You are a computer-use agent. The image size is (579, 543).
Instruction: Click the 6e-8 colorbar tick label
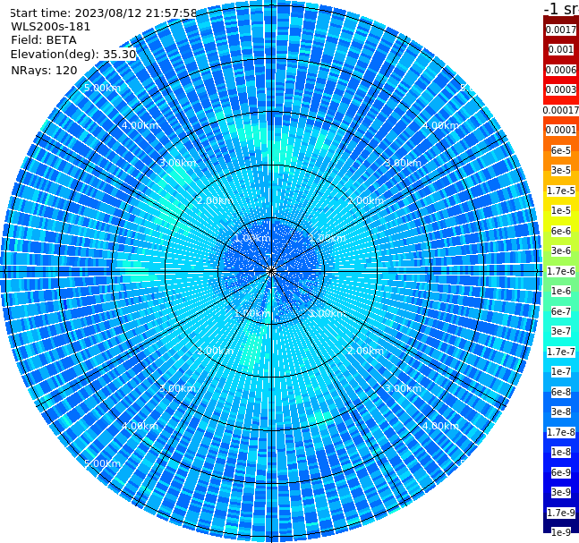(561, 392)
